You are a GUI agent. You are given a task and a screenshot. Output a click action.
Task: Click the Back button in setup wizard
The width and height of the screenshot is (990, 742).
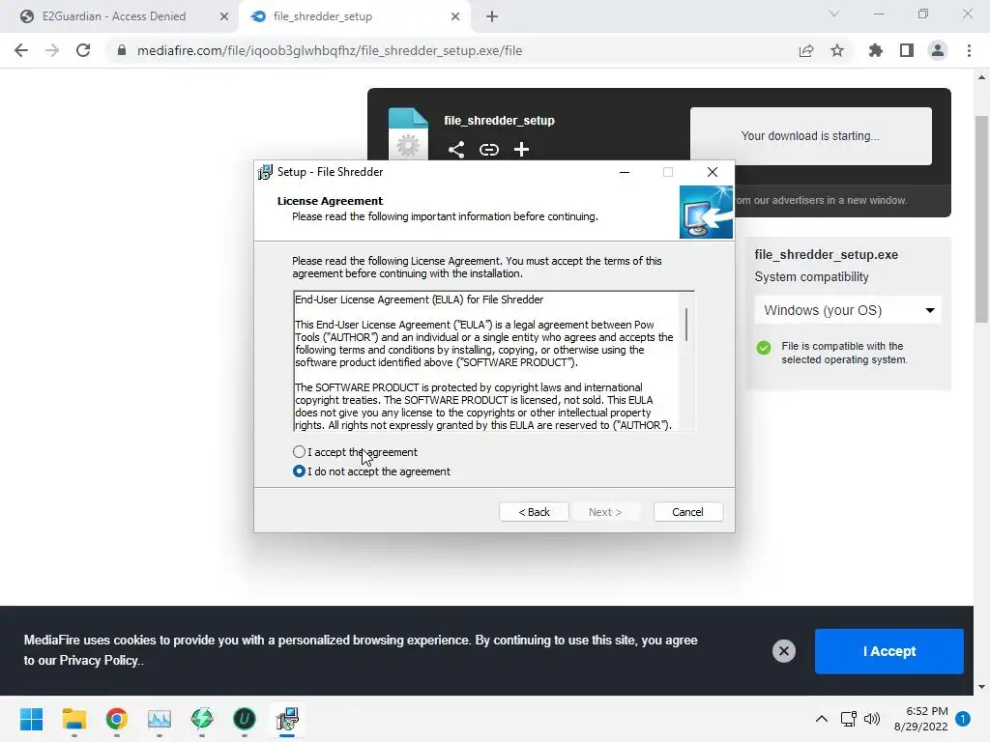534,512
